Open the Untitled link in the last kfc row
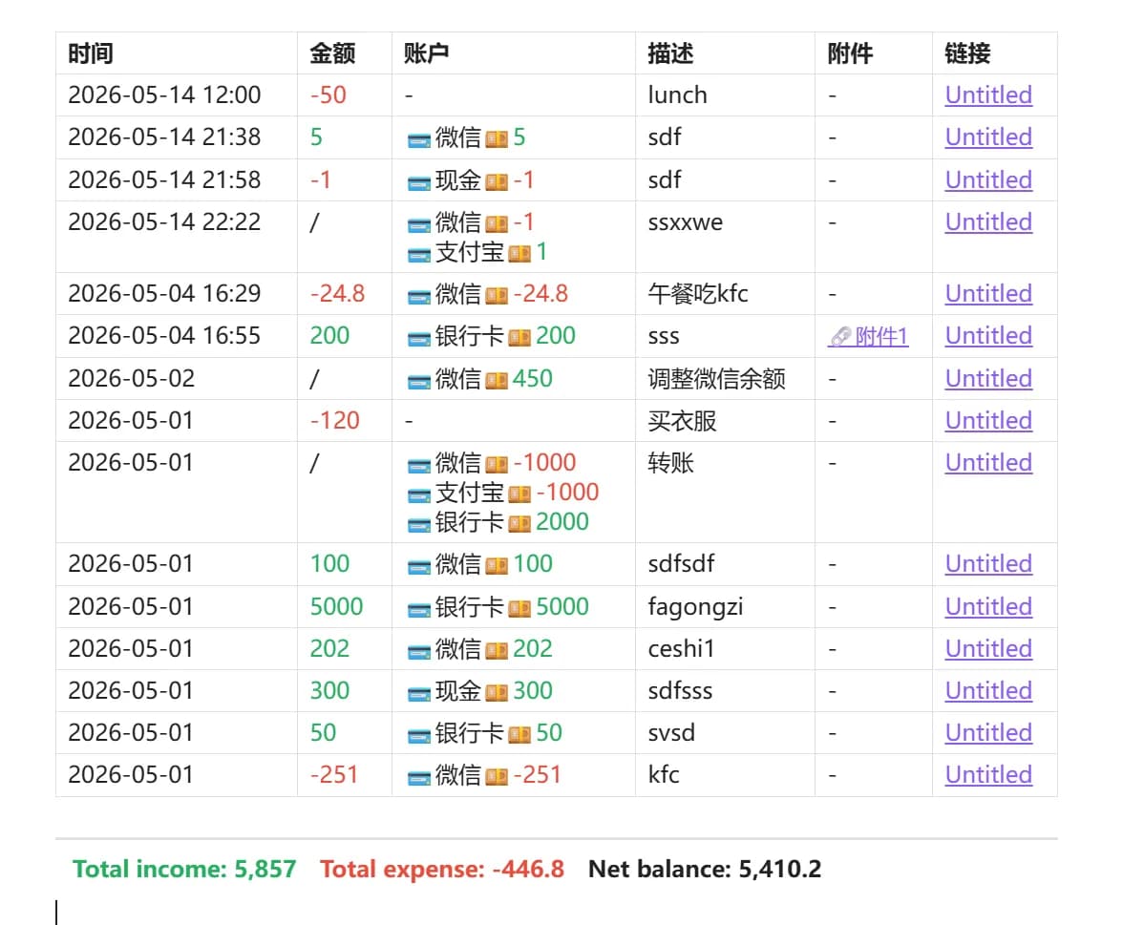Image resolution: width=1123 pixels, height=925 pixels. [988, 775]
